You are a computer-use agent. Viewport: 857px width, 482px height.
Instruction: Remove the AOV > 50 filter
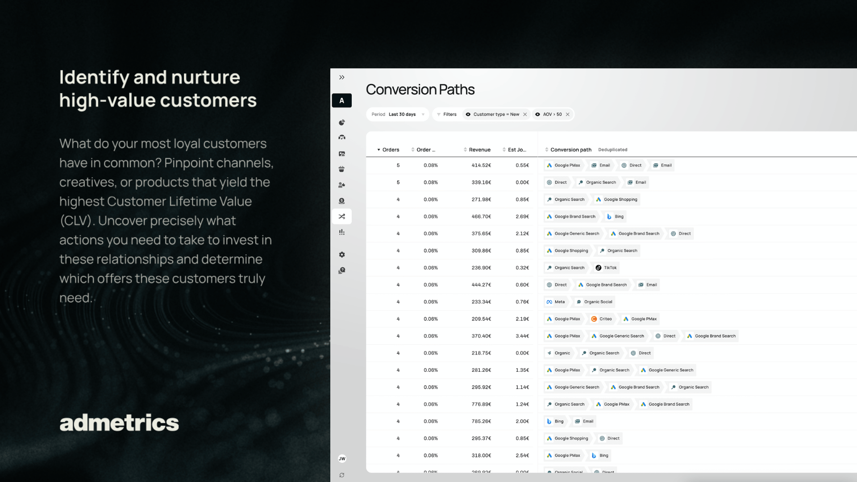coord(567,114)
